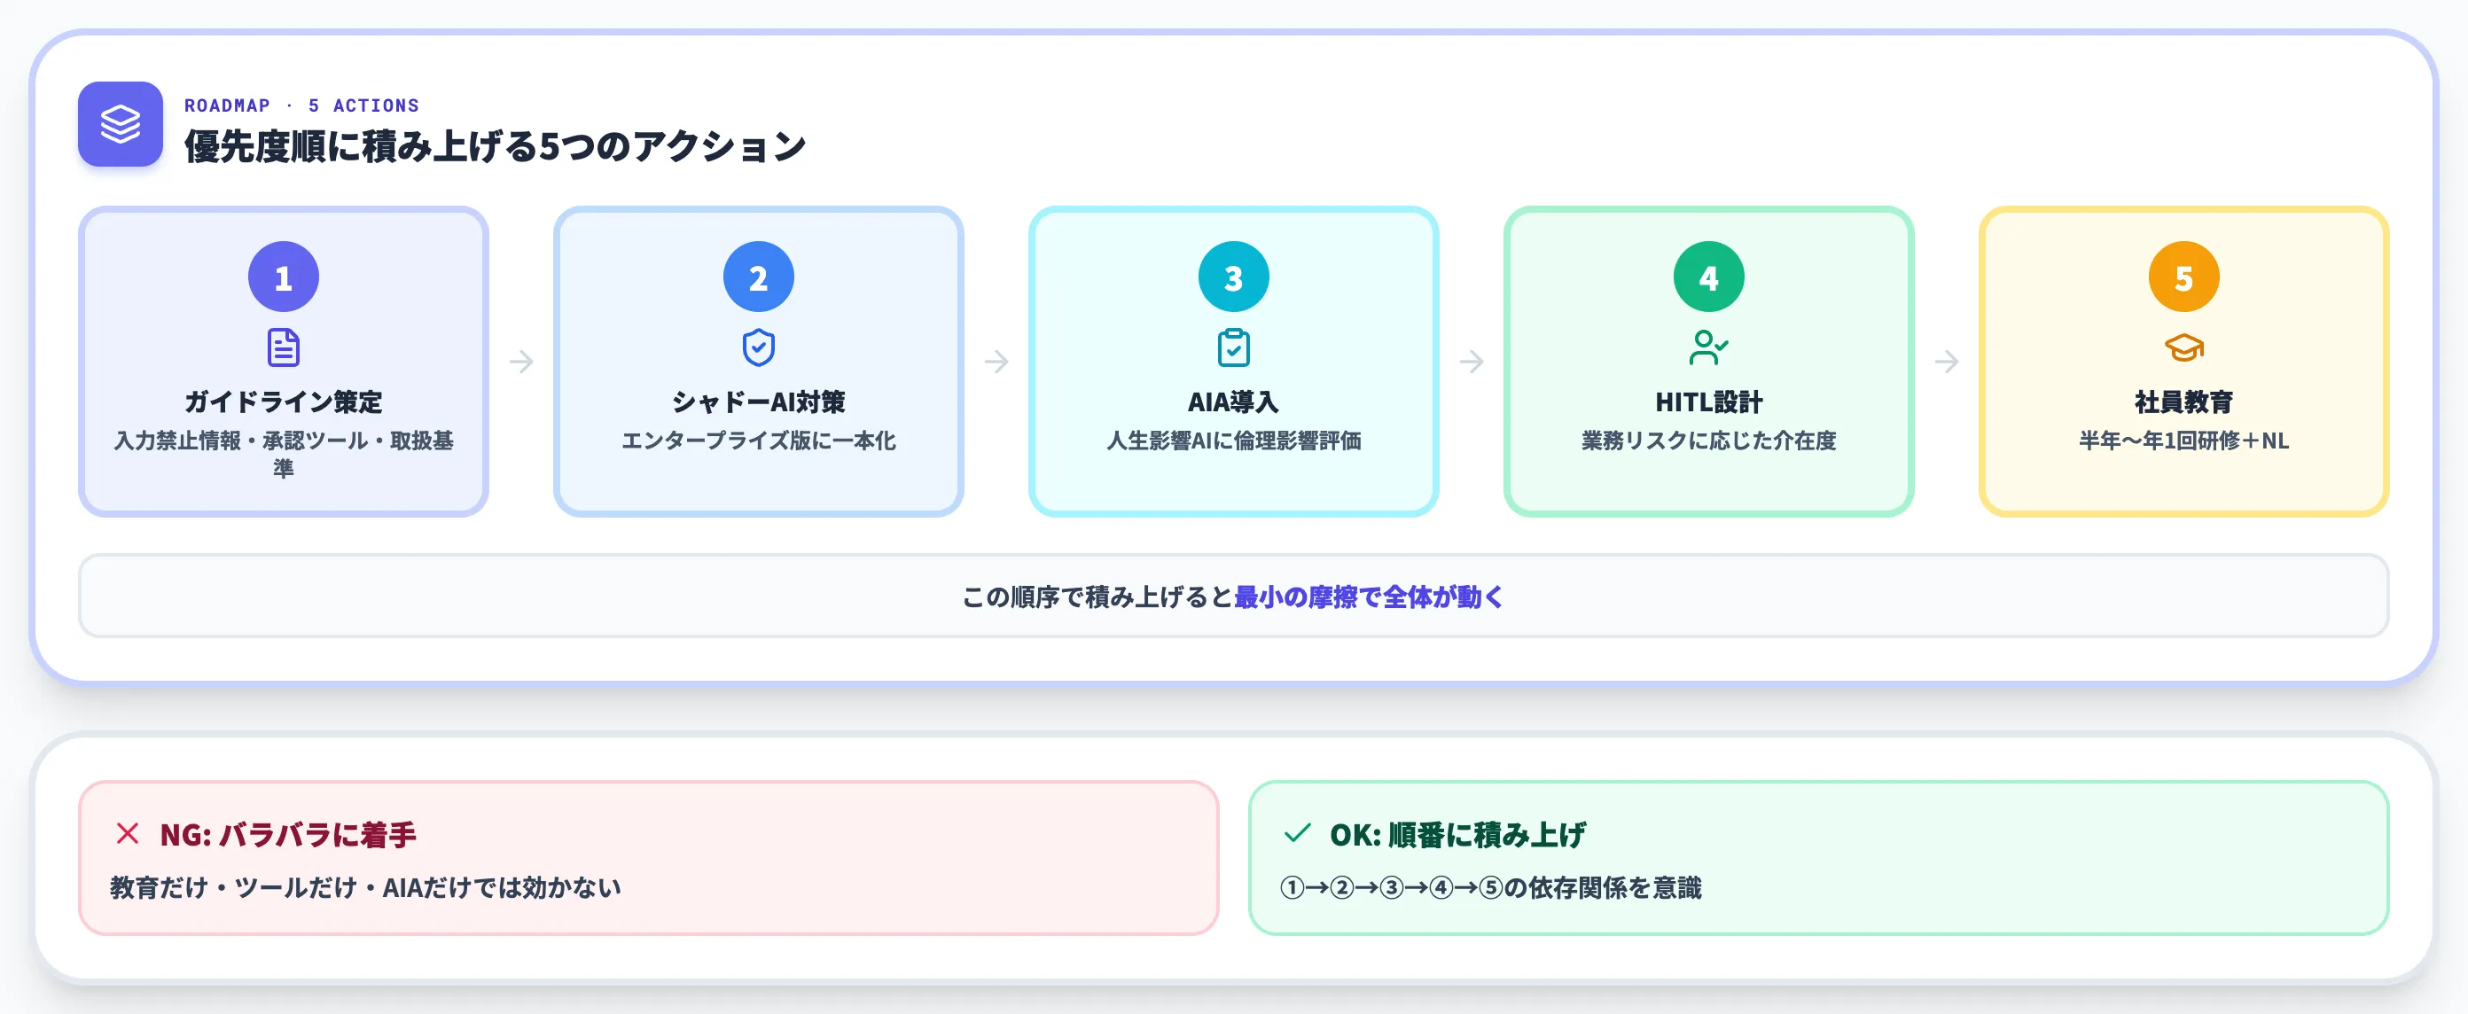Click the user check icon in HITL設計 card
2468x1014 pixels.
pyautogui.click(x=1709, y=347)
